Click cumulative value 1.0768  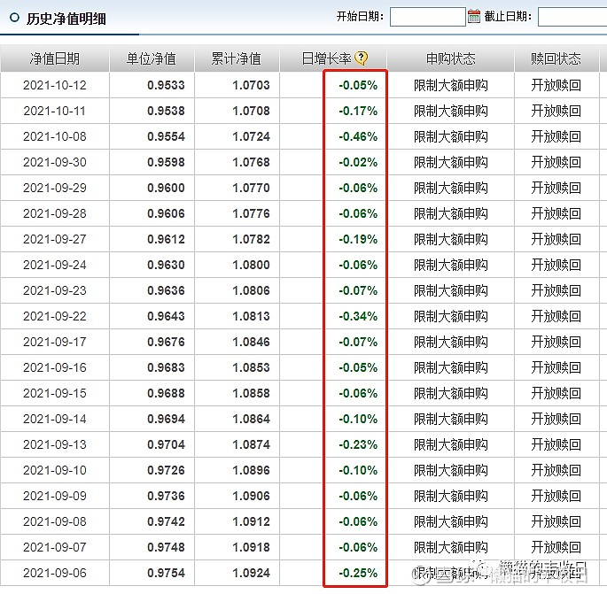251,162
